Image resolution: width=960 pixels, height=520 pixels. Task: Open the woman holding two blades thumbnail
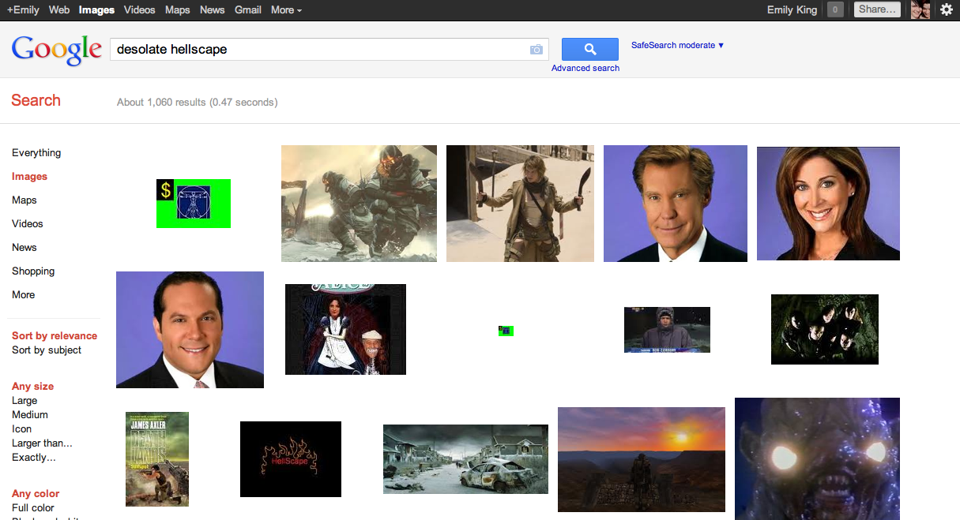coord(520,204)
